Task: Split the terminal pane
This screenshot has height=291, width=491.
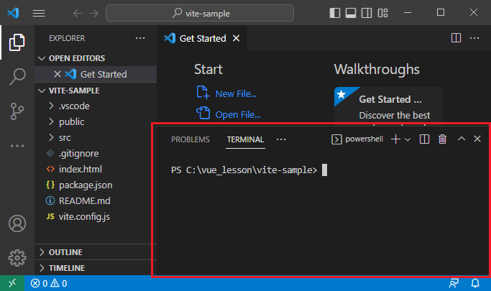Action: point(425,139)
